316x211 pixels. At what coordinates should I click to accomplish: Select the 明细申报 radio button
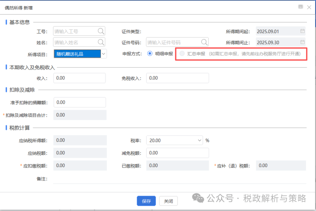[150, 54]
